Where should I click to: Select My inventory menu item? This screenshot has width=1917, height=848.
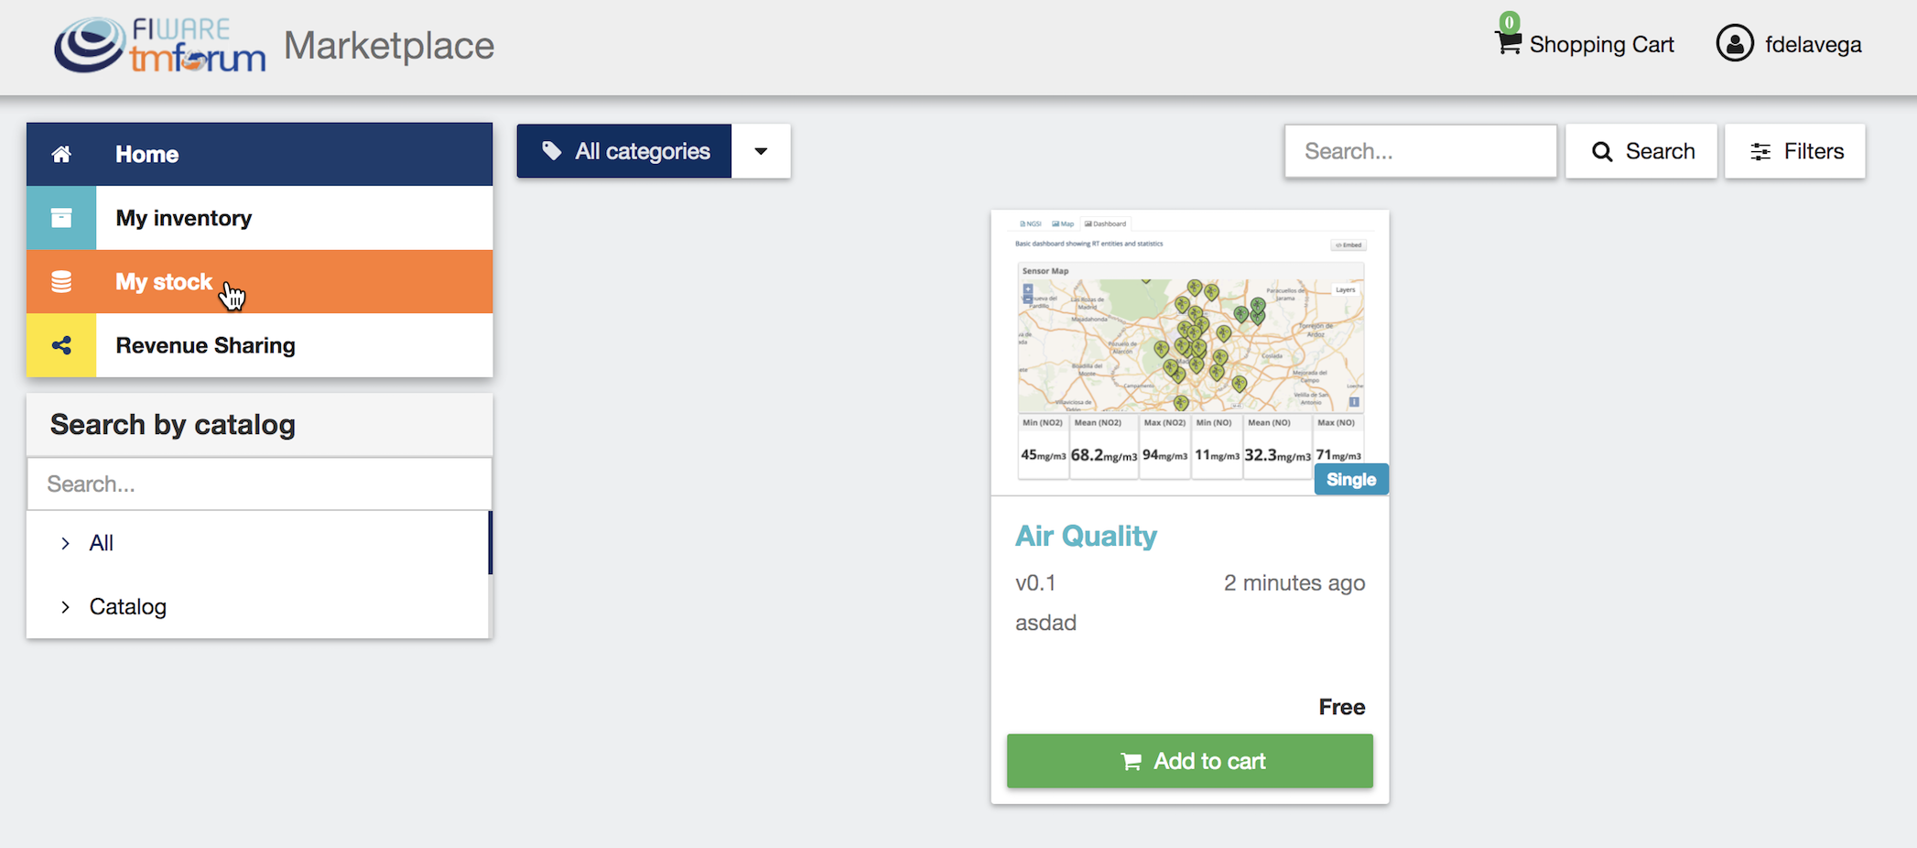point(260,218)
